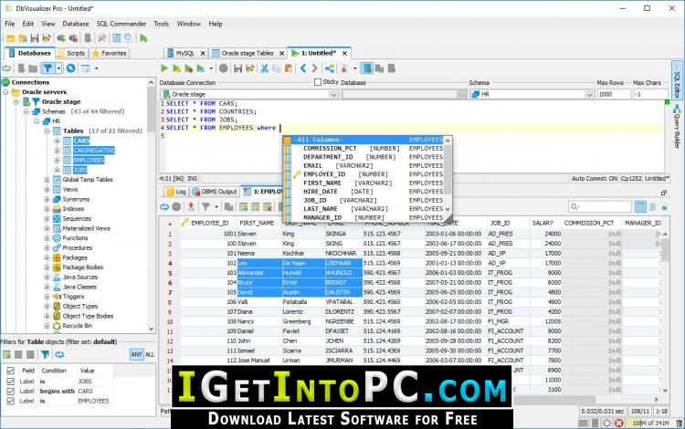Click the red stop icon in status bar
Screen dimensions: 685x429
[618, 423]
